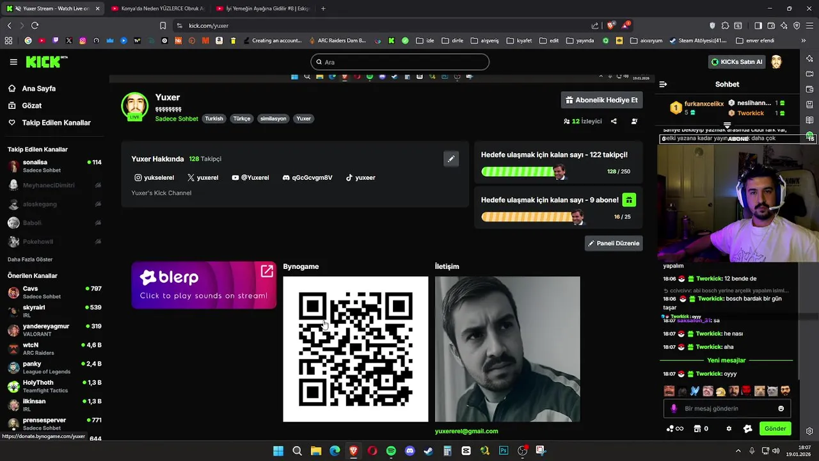This screenshot has width=819, height=461.
Task: Click the İletişim photo panel
Action: click(x=507, y=349)
